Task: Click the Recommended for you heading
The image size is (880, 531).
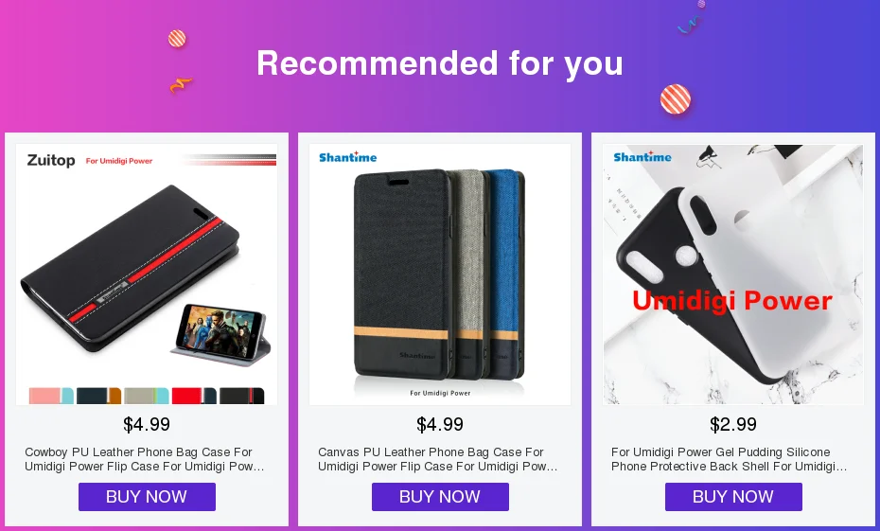Action: pos(440,62)
